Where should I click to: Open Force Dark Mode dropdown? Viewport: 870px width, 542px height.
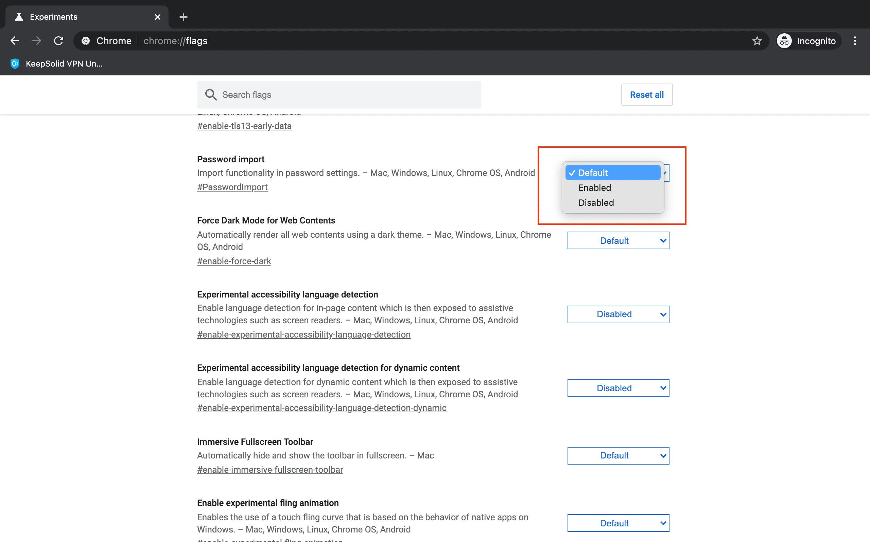(618, 240)
